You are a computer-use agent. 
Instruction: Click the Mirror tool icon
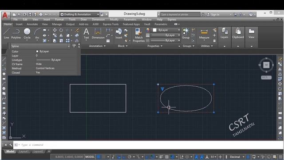[x=61, y=36]
